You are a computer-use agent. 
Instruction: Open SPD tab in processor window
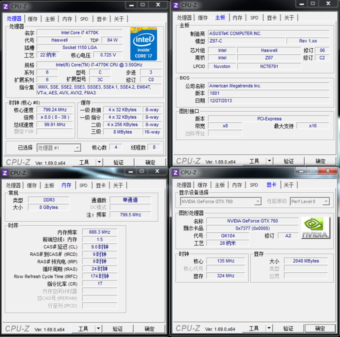pyautogui.click(x=84, y=19)
